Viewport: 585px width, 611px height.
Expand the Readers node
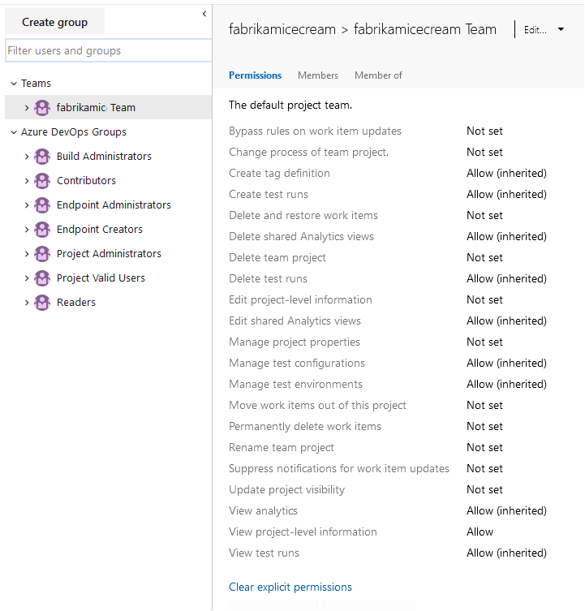tap(27, 303)
